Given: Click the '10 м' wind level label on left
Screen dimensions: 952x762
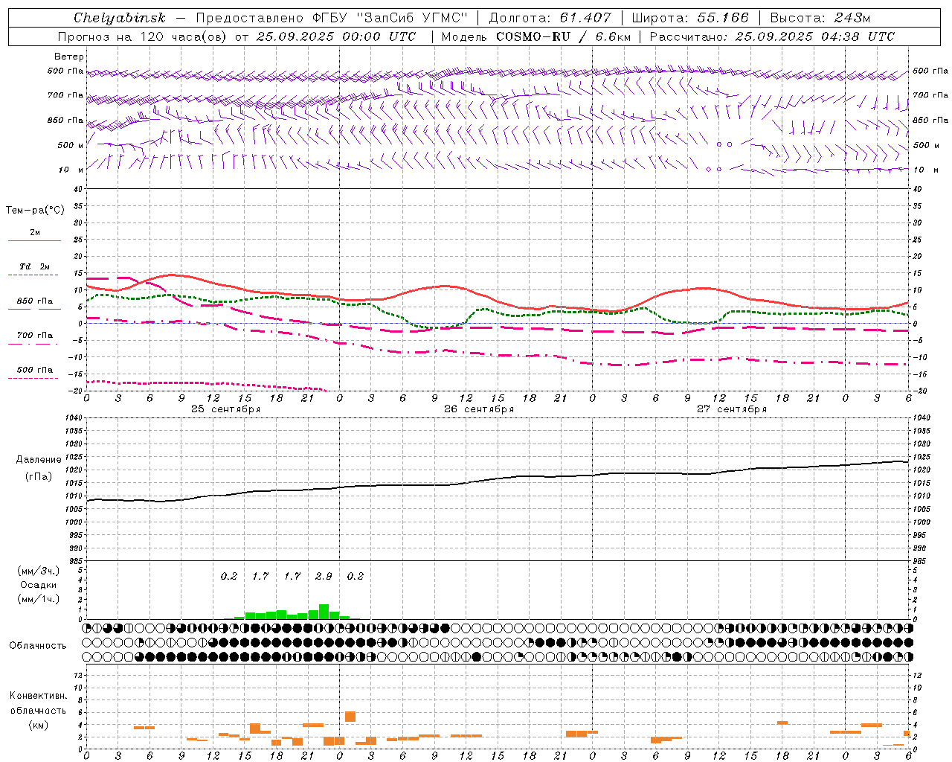Looking at the screenshot, I should coord(71,170).
